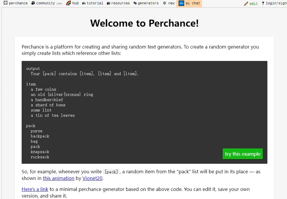Click the key login icon
The height and width of the screenshot is (199, 287).
tap(263, 3)
